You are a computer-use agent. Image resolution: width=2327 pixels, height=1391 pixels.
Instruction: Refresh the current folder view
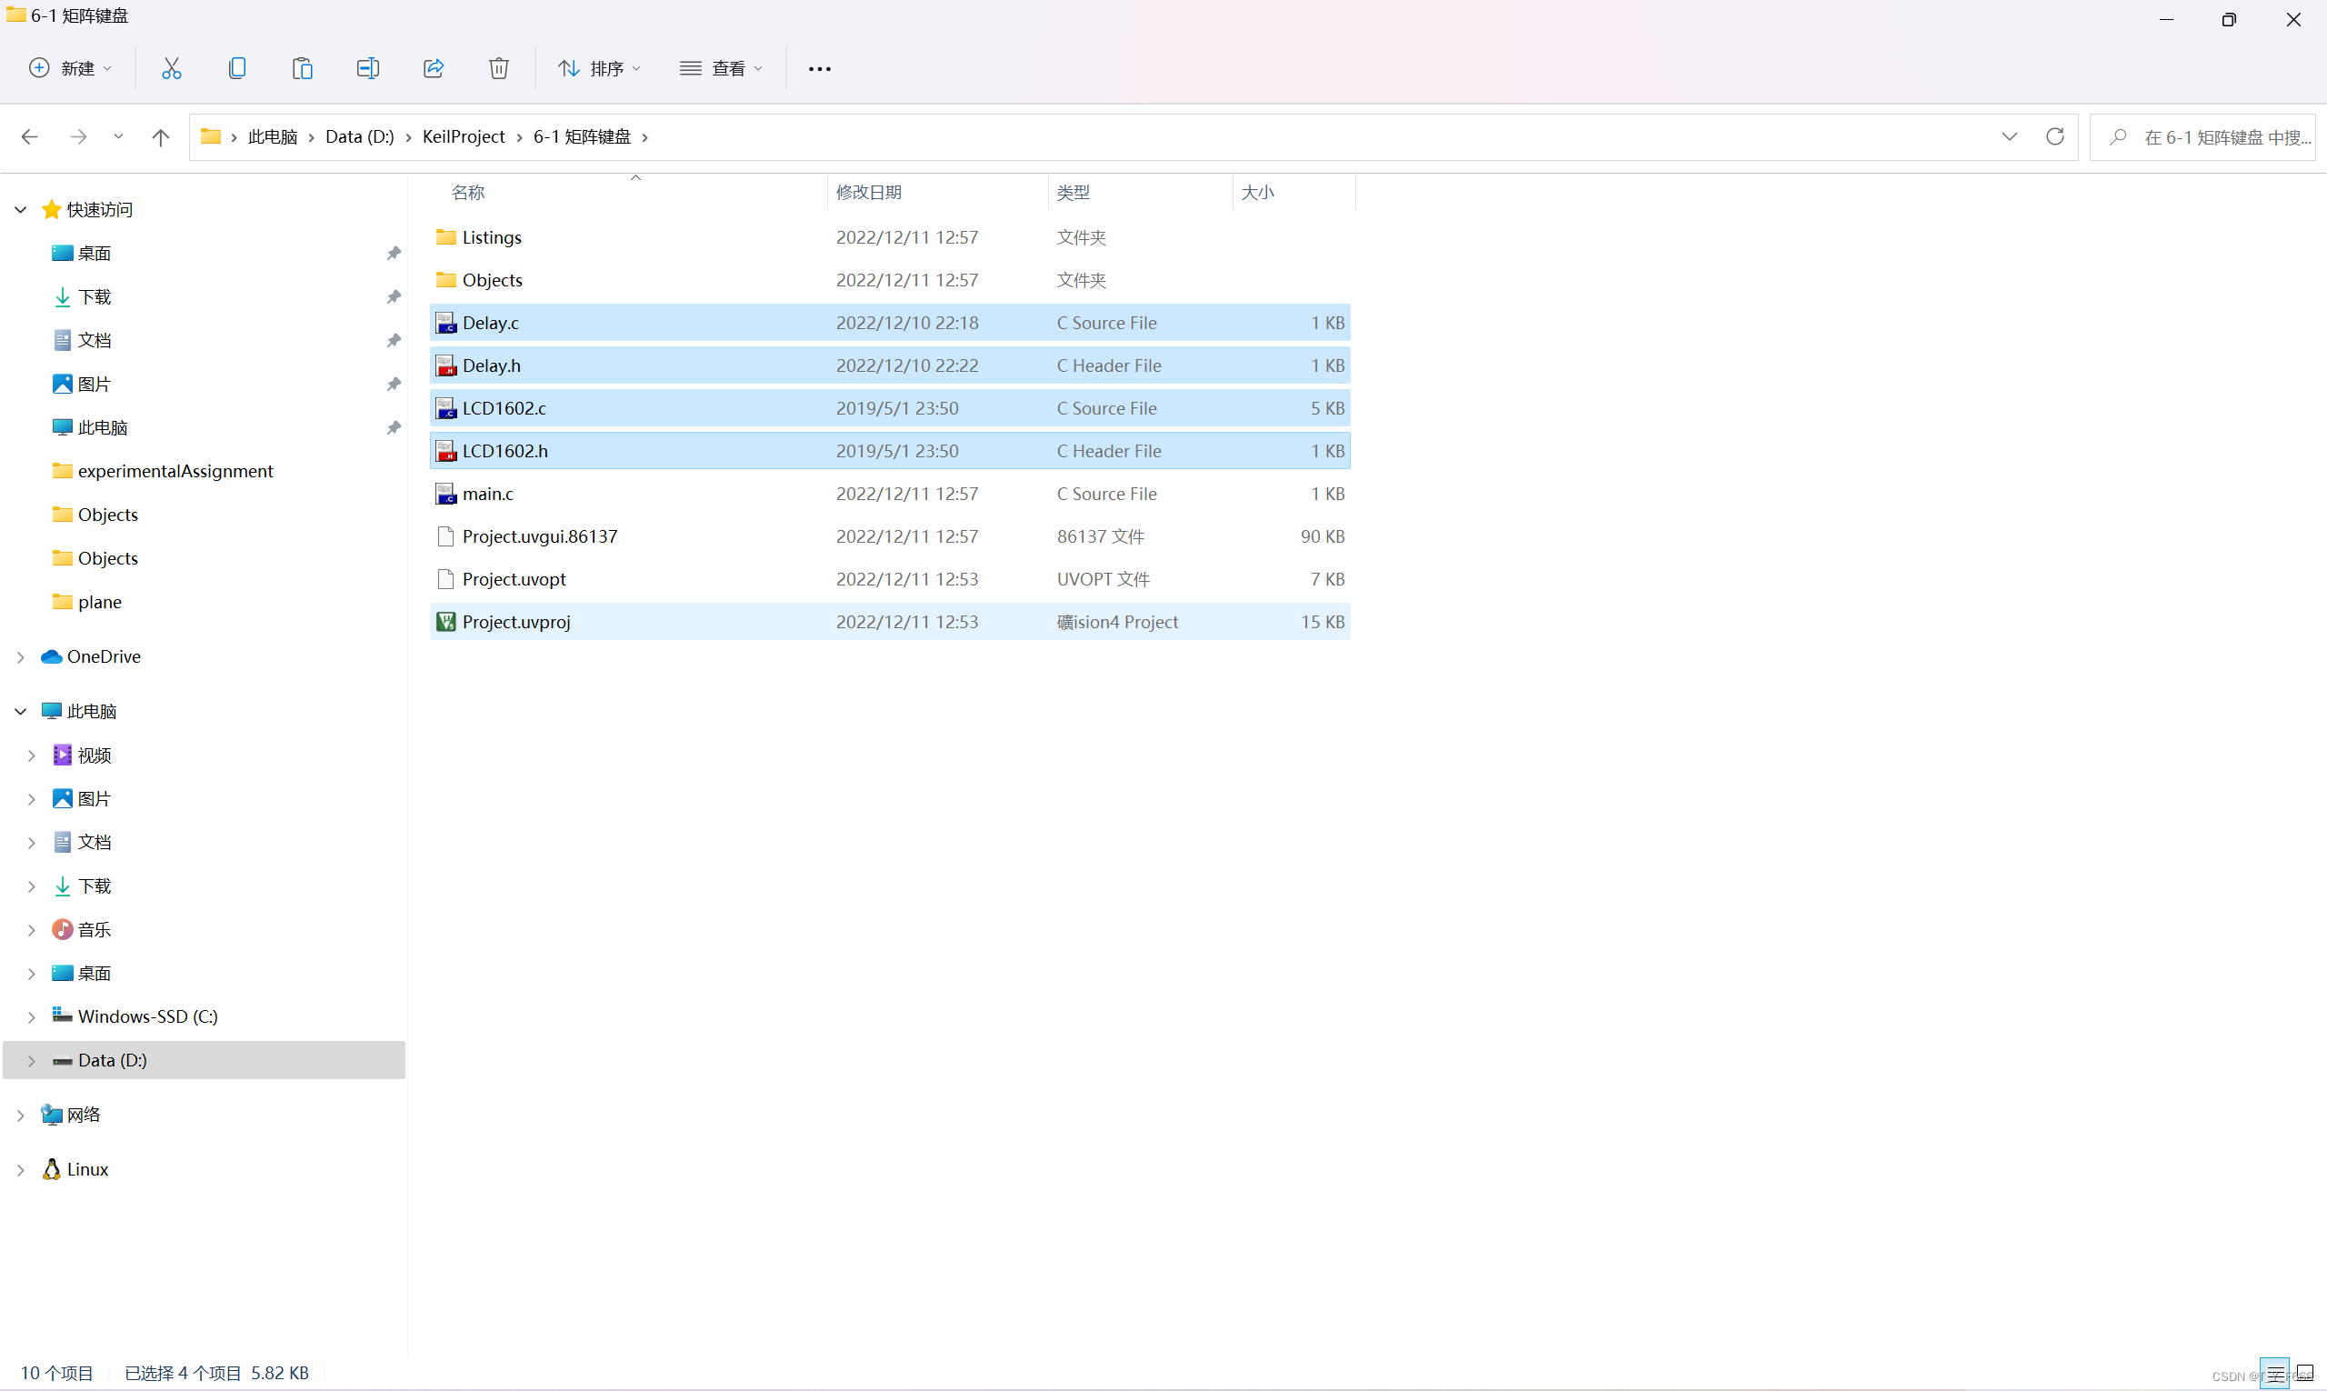click(x=2054, y=137)
